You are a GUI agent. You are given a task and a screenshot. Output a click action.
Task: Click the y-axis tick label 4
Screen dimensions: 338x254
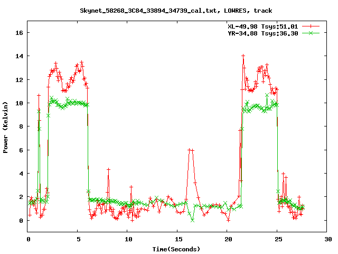[x=21, y=174]
